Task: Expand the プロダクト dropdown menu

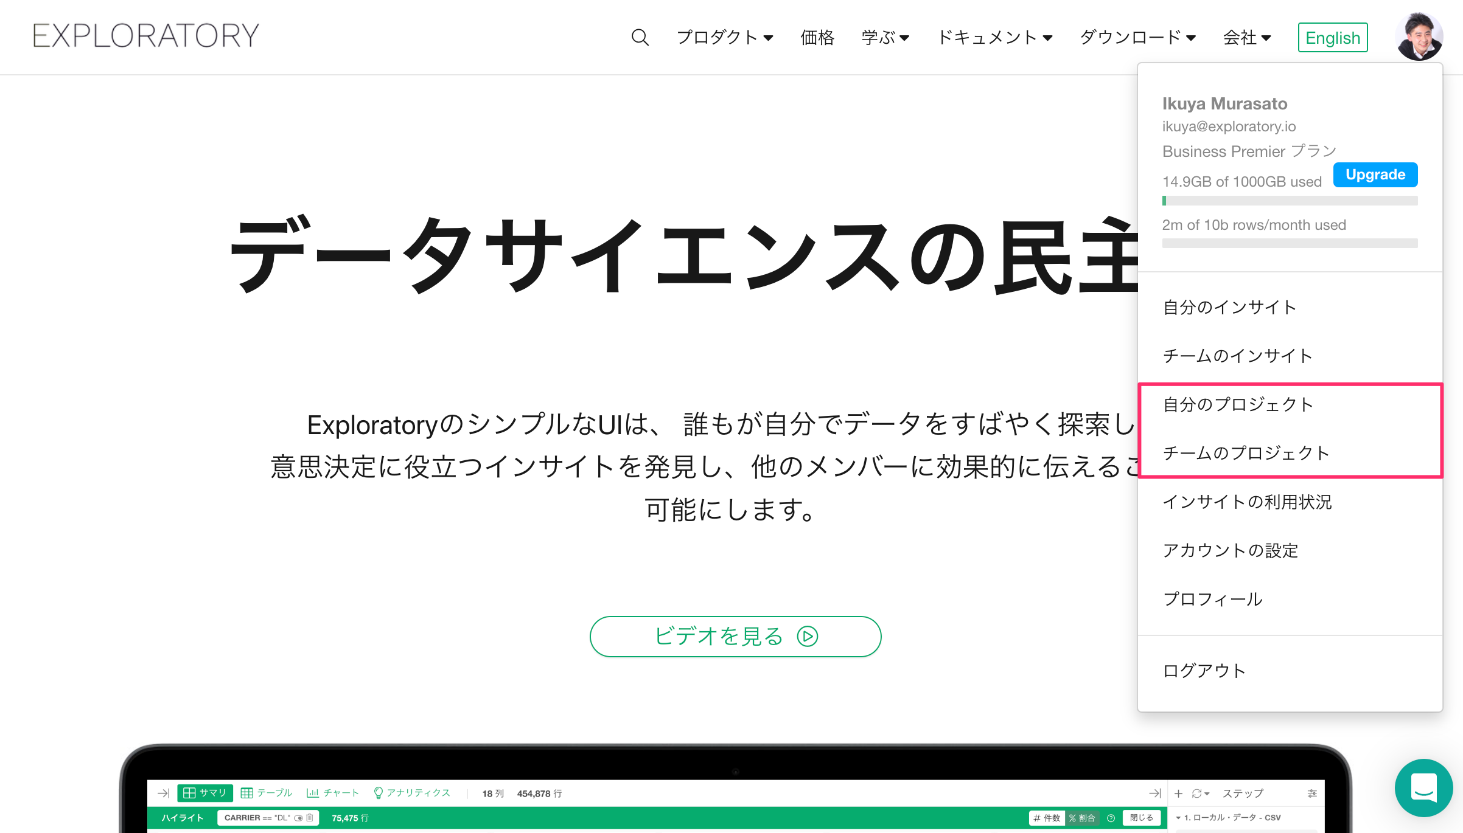Action: click(x=725, y=38)
